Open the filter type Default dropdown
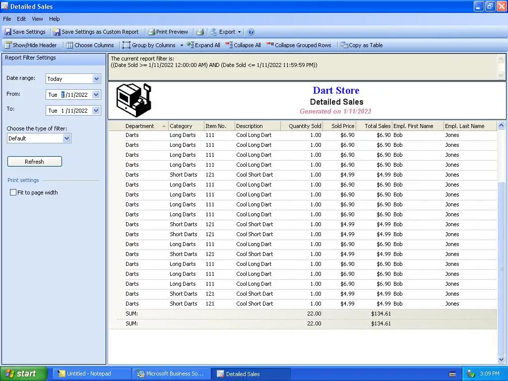This screenshot has width=508, height=381. [x=66, y=138]
